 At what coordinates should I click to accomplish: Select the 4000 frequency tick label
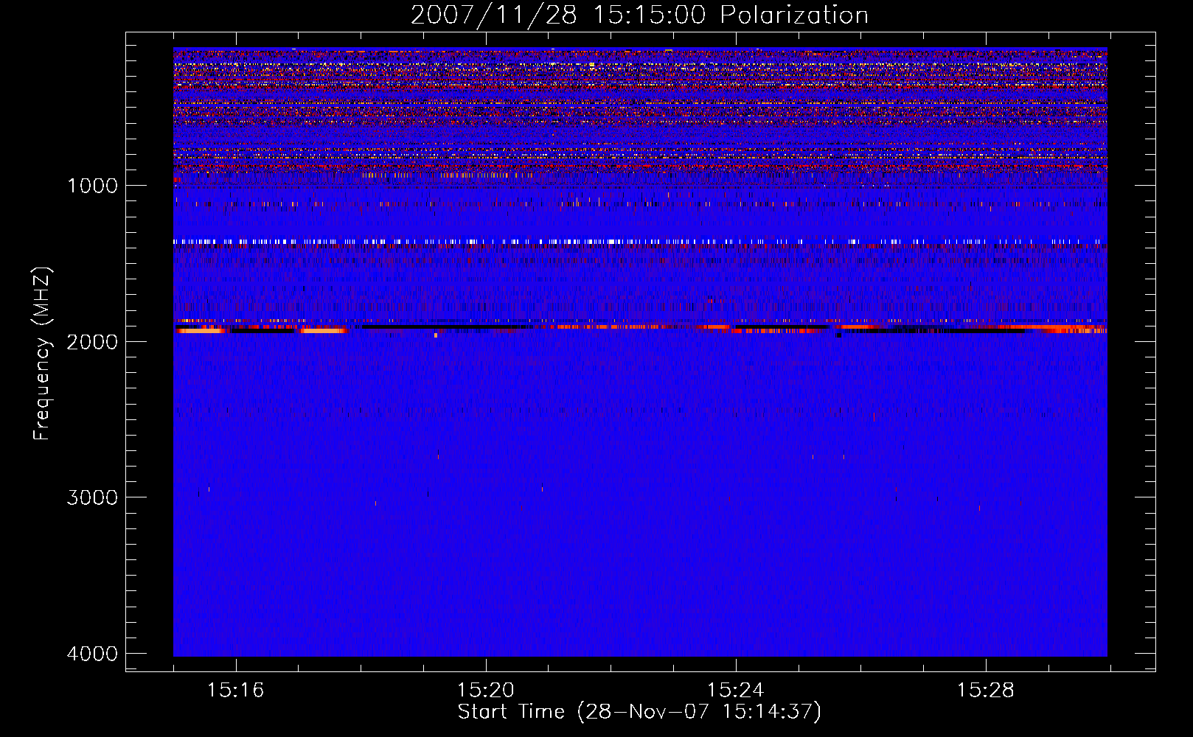pos(92,654)
